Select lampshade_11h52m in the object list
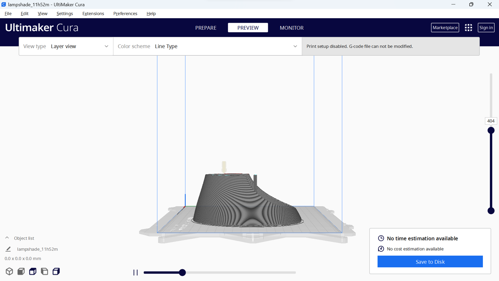The image size is (499, 281). [37, 249]
